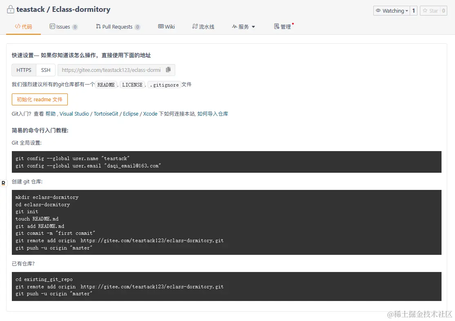Click the README code label

106,85
